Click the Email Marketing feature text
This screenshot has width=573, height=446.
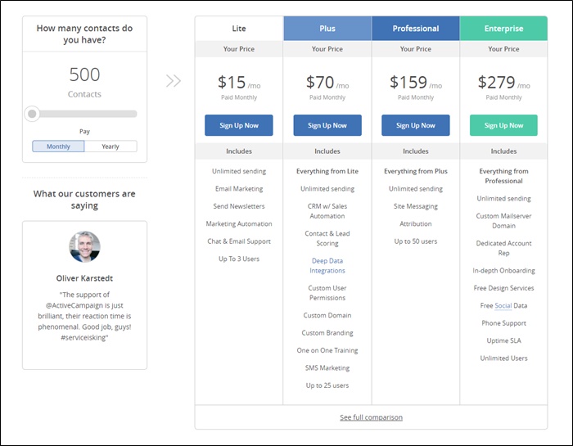click(x=239, y=189)
